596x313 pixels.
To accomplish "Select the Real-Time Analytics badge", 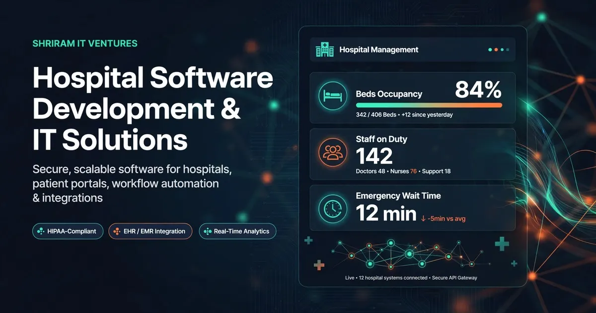I will [237, 232].
